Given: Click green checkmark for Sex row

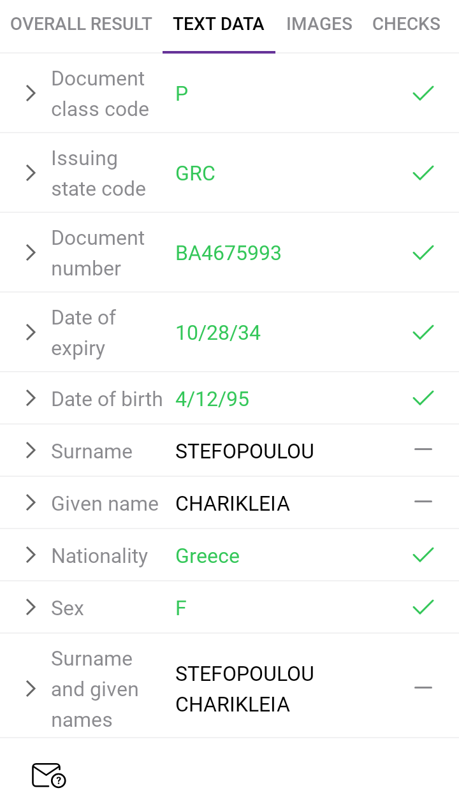Looking at the screenshot, I should click(x=423, y=608).
